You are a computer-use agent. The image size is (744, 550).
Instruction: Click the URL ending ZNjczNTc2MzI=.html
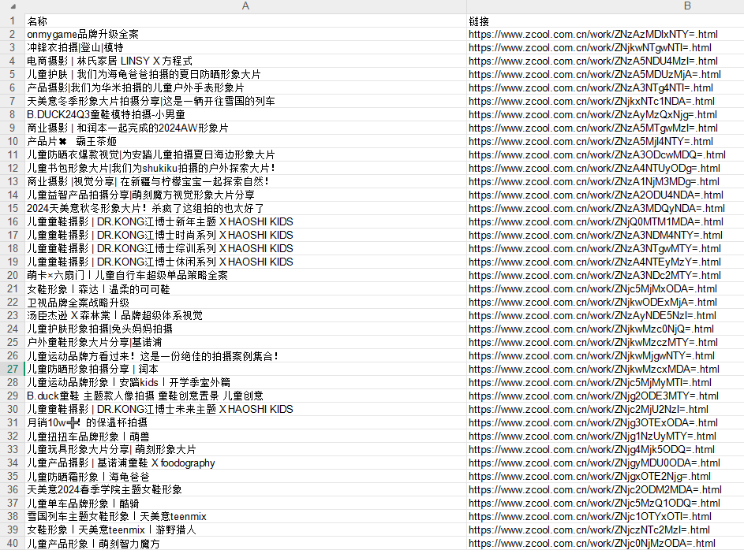point(589,530)
